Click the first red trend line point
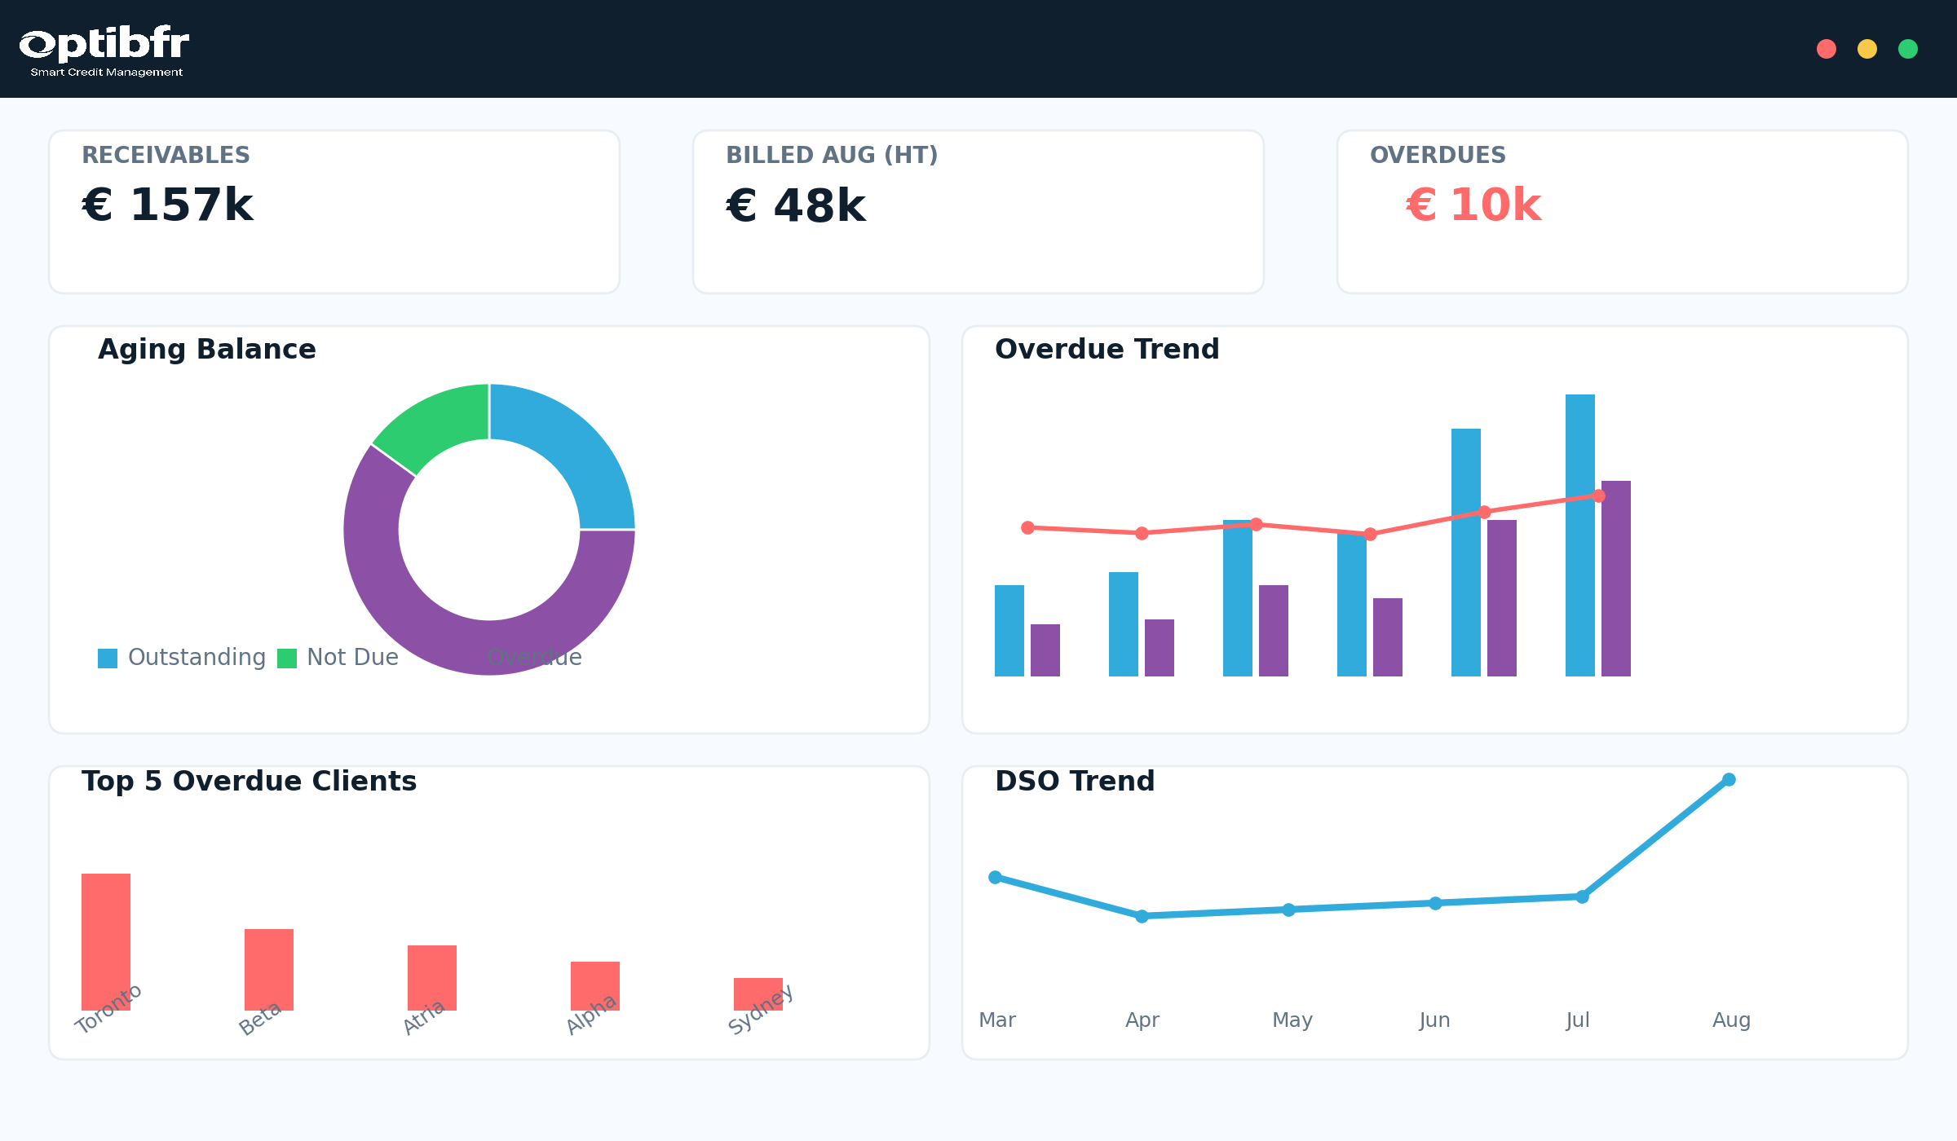Viewport: 1957px width, 1141px height. pyautogui.click(x=1027, y=528)
